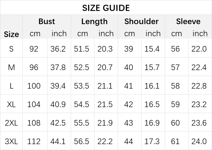Select the Shoulder column header
This screenshot has width=212, height=150.
(x=141, y=21)
